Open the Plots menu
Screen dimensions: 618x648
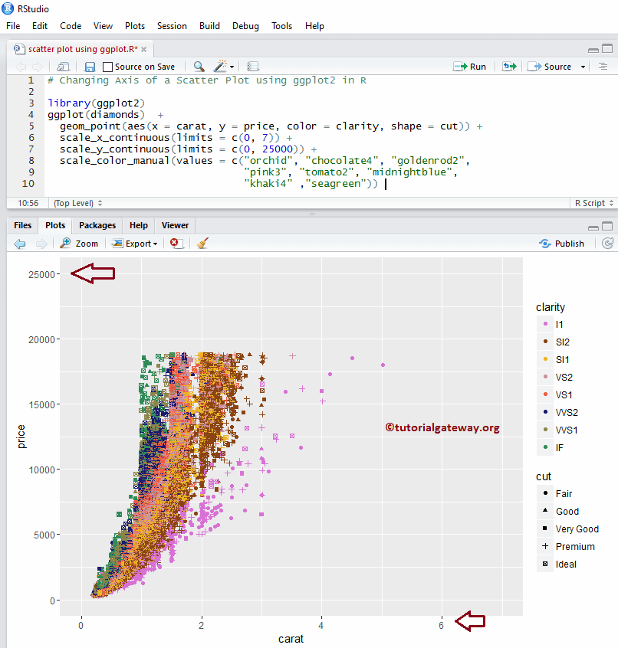pos(135,26)
